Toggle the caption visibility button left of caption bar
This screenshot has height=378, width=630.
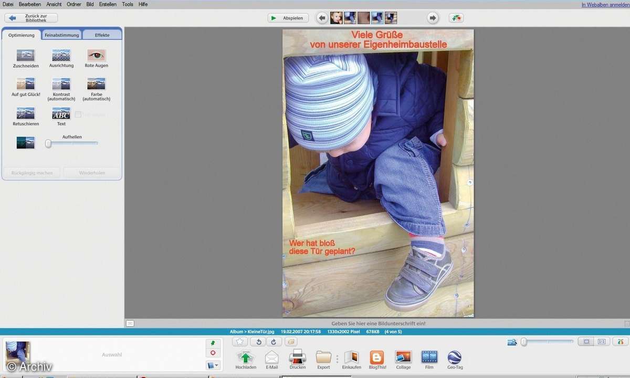130,323
